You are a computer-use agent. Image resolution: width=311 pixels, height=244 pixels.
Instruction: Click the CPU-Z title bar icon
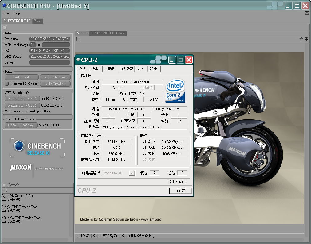point(78,60)
